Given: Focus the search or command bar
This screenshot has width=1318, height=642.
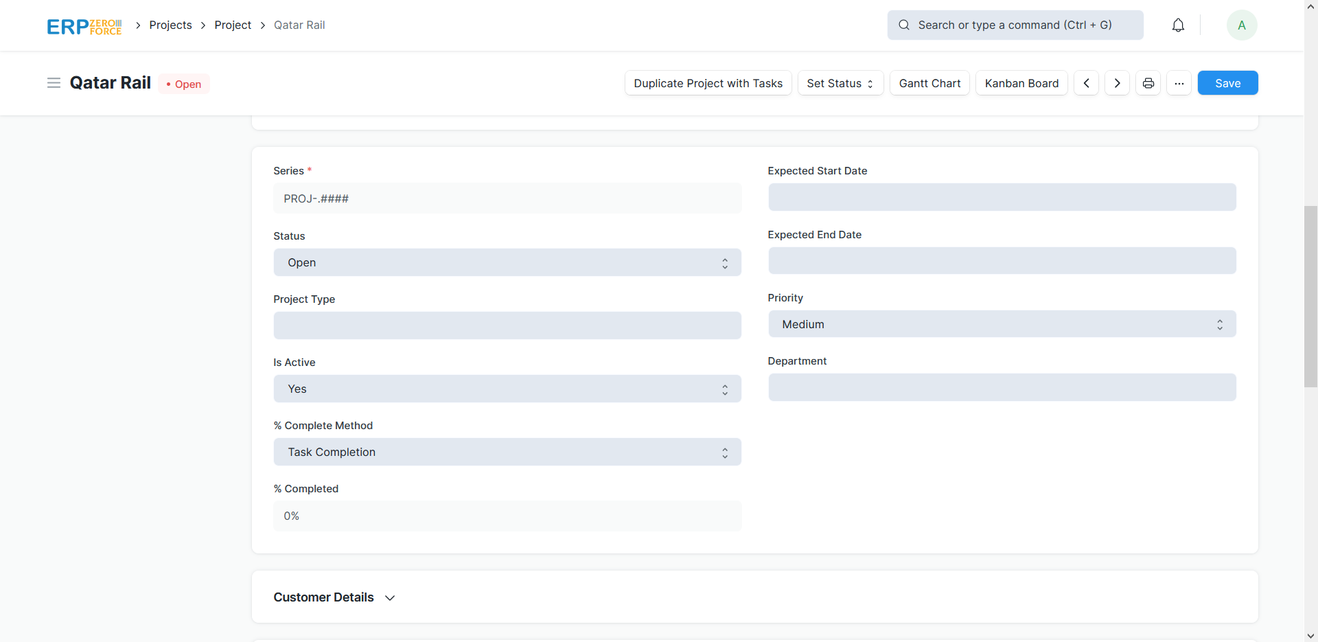Looking at the screenshot, I should click(x=1015, y=25).
